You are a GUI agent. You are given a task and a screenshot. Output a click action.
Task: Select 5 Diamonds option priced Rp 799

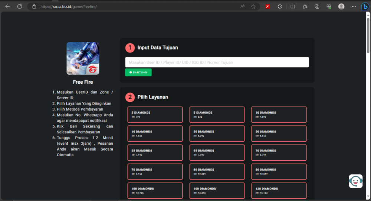pos(155,114)
